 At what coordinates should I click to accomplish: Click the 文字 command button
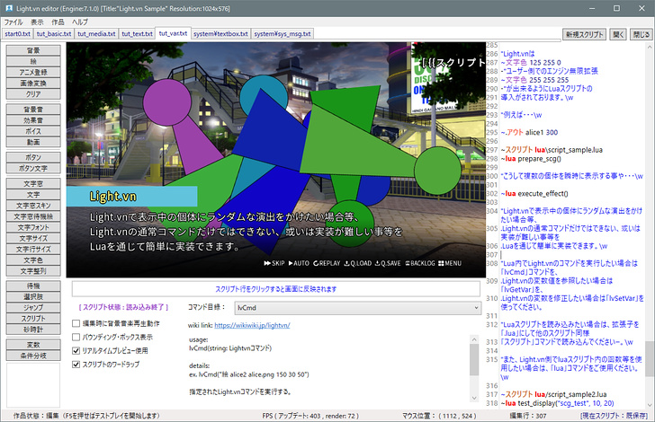point(33,194)
